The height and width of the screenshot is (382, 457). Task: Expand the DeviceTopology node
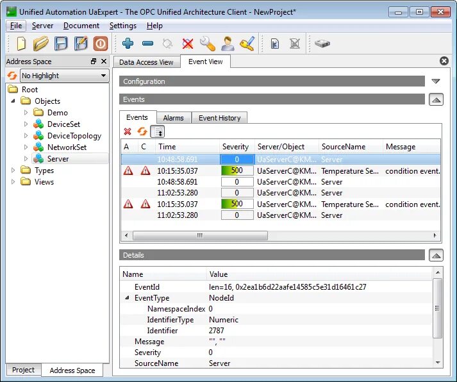[26, 136]
